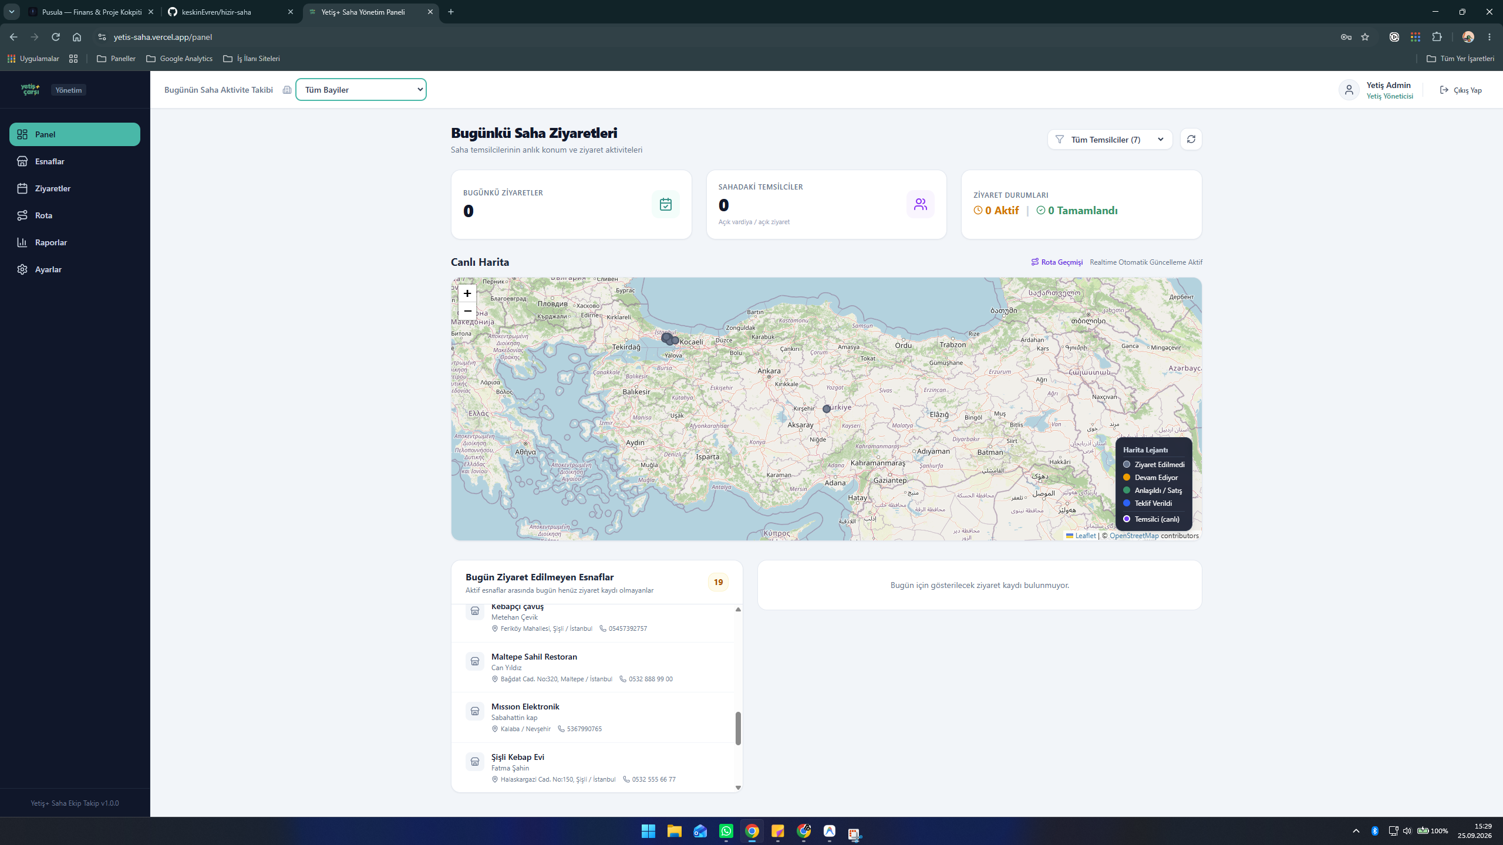The image size is (1503, 845).
Task: Click the calendar icon in Bugünkü Ziyaretler card
Action: click(x=666, y=204)
